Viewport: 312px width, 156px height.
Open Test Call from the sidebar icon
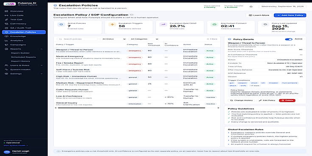tap(6, 19)
